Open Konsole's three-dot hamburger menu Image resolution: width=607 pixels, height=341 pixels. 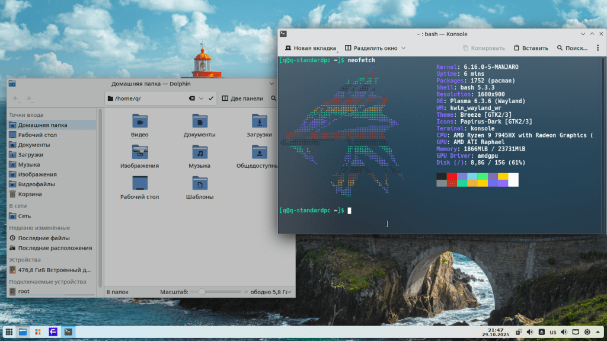coord(598,48)
